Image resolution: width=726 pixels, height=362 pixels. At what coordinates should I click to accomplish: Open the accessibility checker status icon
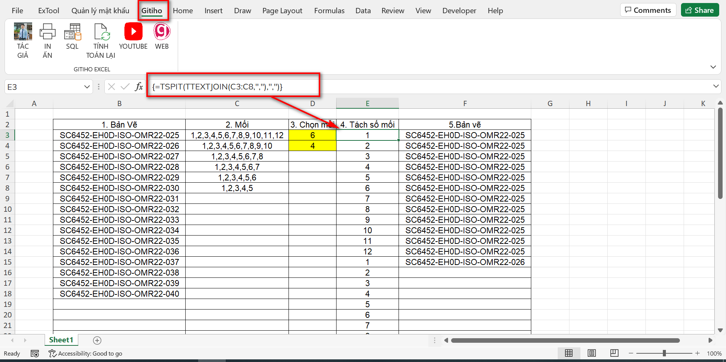pos(52,354)
